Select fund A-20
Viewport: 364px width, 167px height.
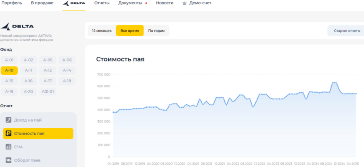(28, 91)
